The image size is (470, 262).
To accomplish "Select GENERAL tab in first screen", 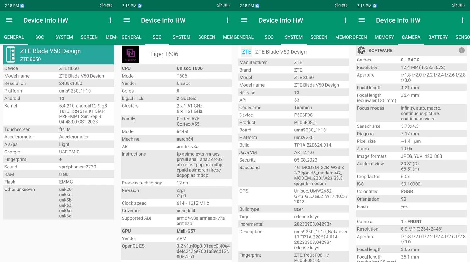I will coord(14,37).
